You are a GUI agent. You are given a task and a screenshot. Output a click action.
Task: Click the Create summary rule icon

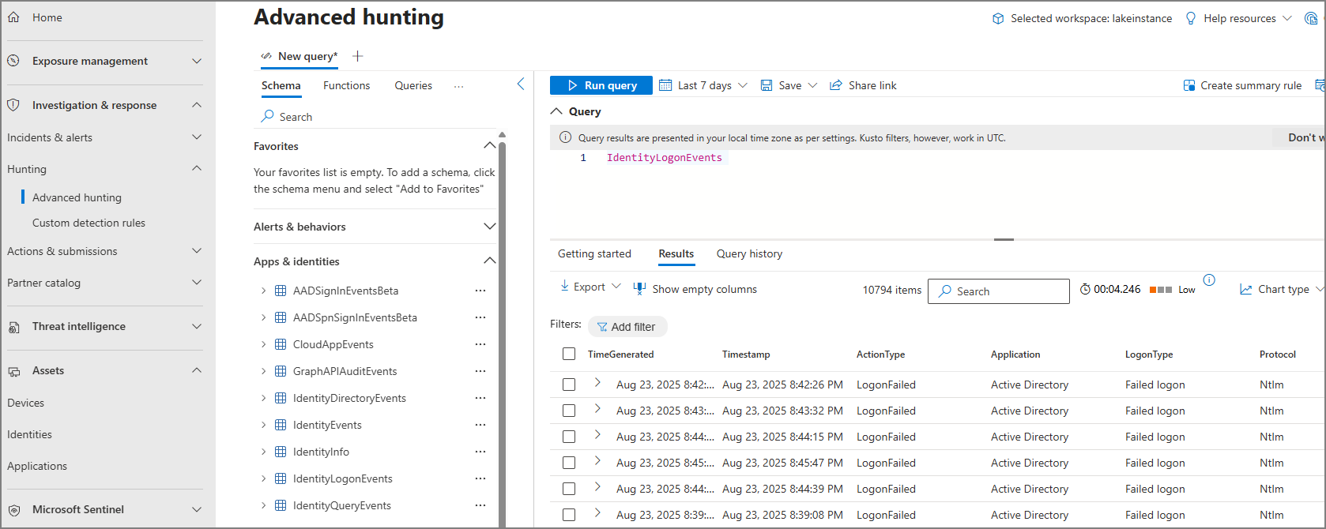tap(1189, 85)
